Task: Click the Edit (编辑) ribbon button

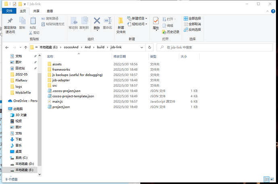Action: click(168, 25)
